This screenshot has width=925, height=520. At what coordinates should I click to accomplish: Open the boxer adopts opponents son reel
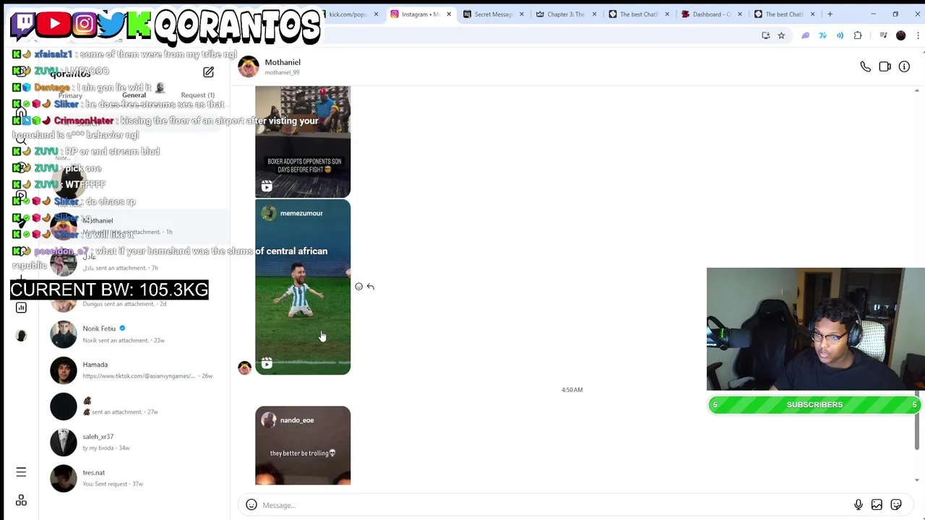click(x=303, y=142)
